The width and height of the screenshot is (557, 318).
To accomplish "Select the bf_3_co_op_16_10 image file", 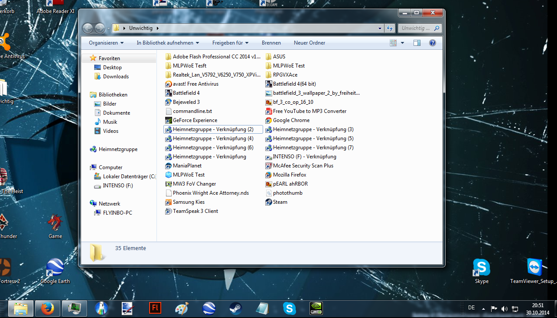I will (x=290, y=102).
